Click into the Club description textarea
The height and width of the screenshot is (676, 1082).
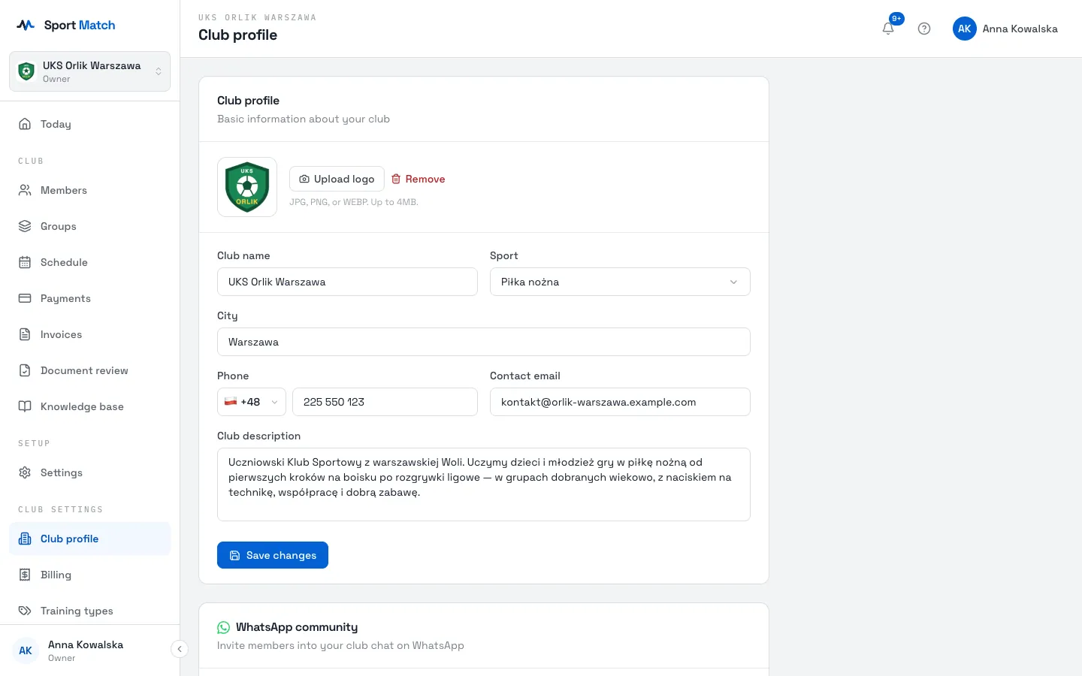pyautogui.click(x=484, y=484)
